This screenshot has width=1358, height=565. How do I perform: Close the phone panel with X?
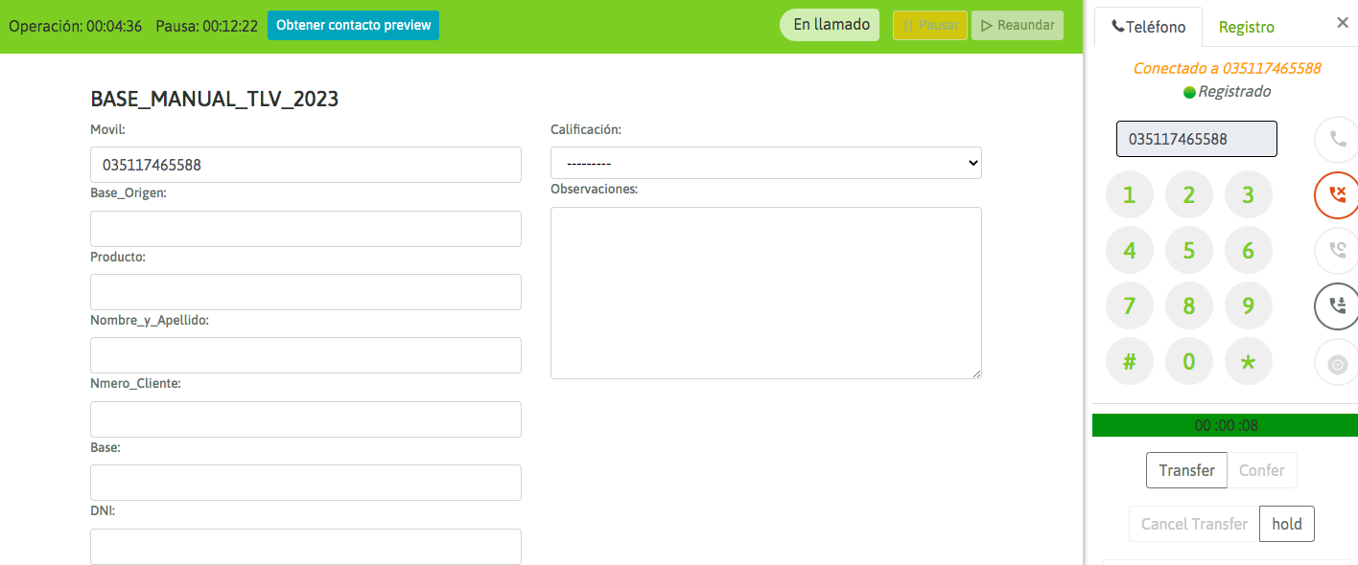pyautogui.click(x=1342, y=23)
